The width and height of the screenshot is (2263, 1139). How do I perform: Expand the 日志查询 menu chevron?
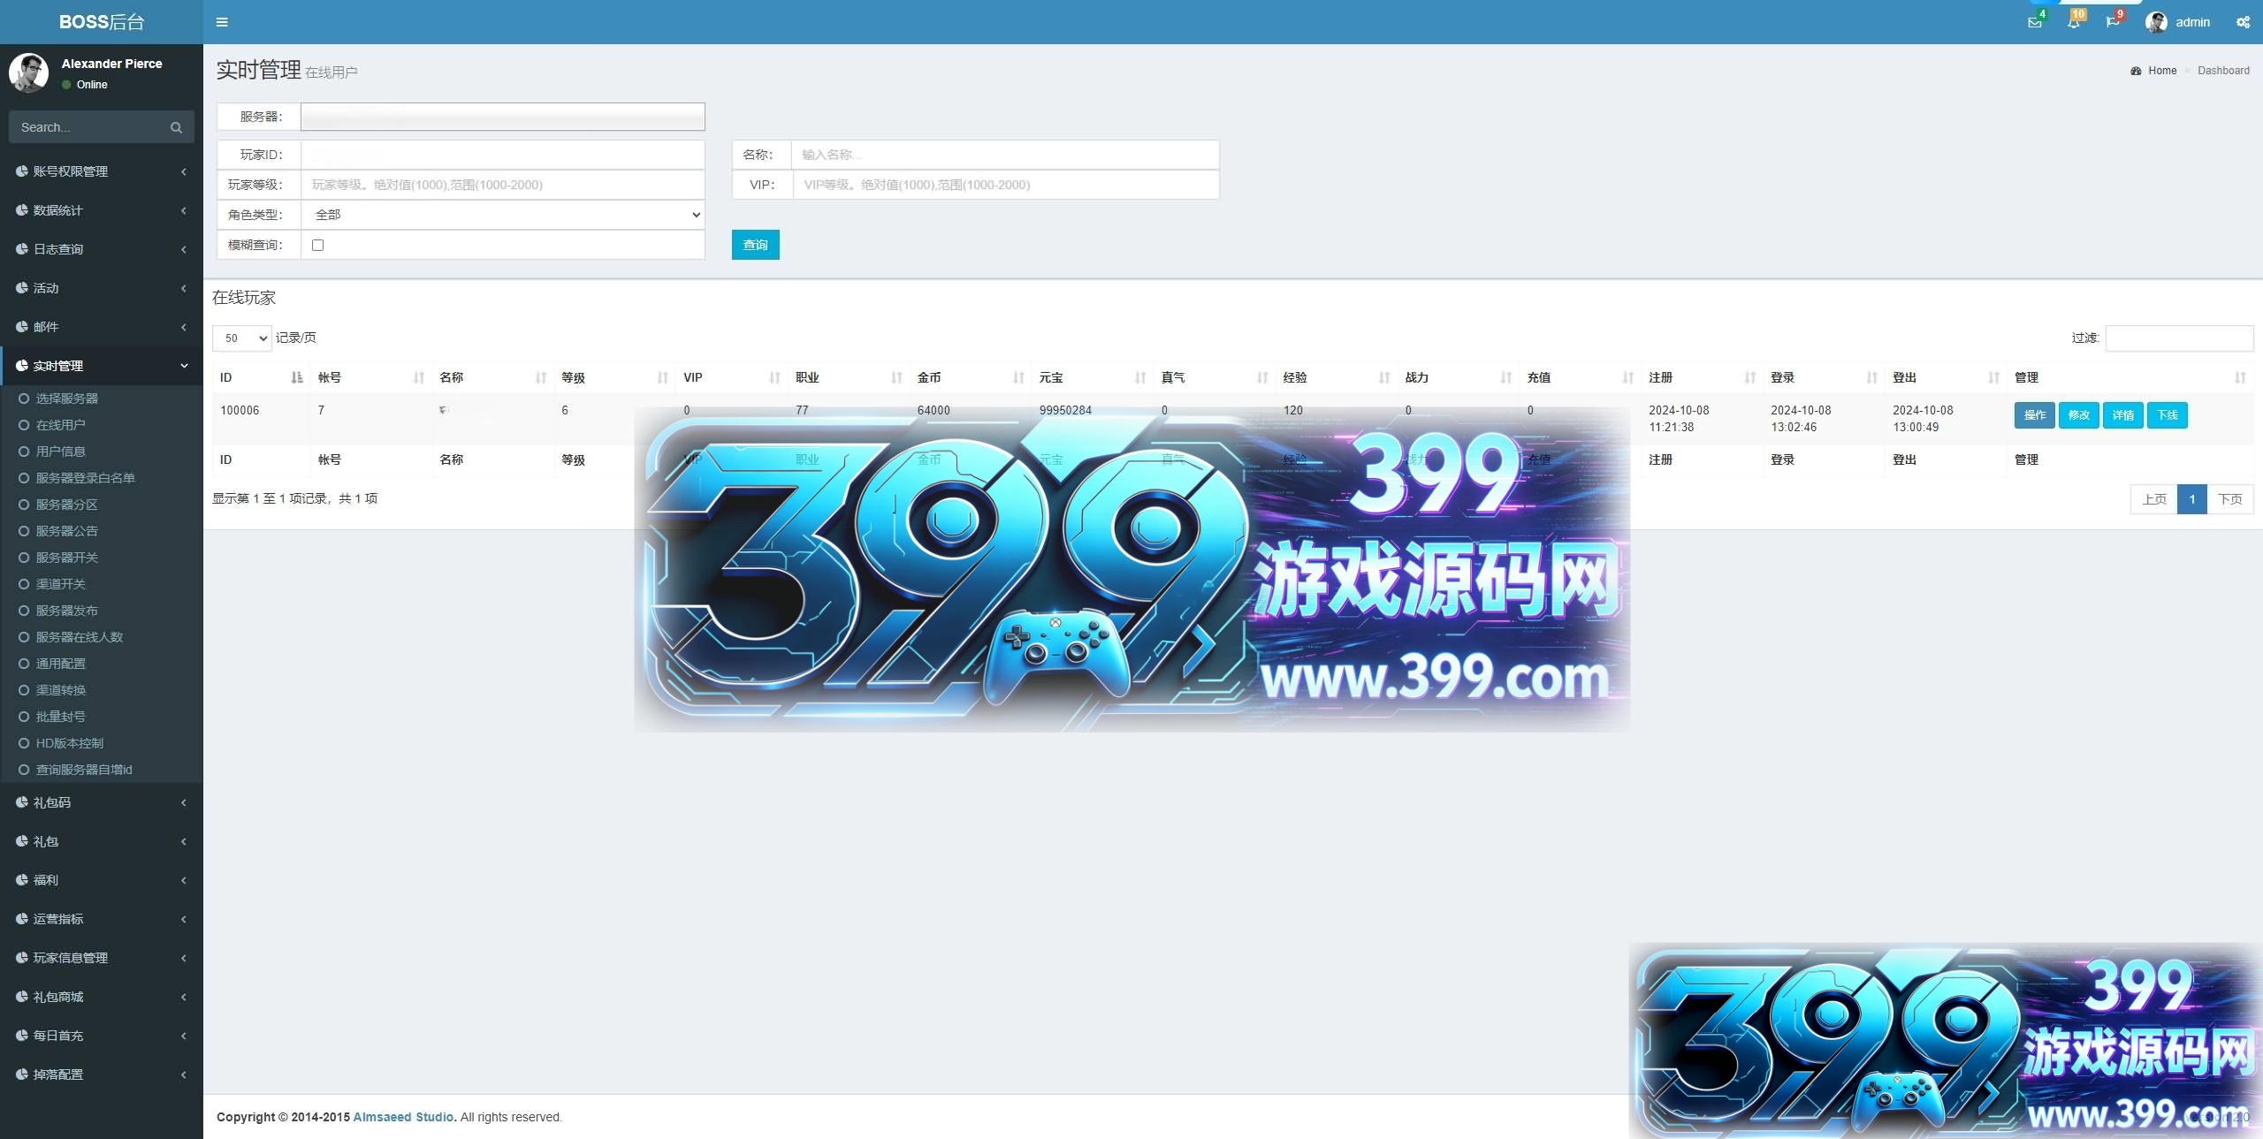(x=184, y=249)
